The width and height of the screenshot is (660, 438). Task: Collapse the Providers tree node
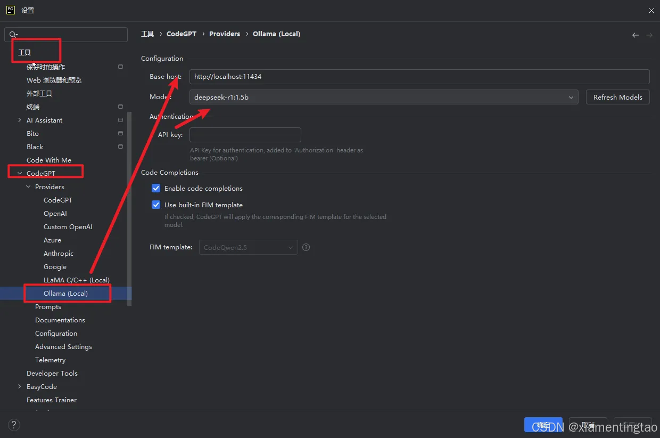click(x=28, y=187)
